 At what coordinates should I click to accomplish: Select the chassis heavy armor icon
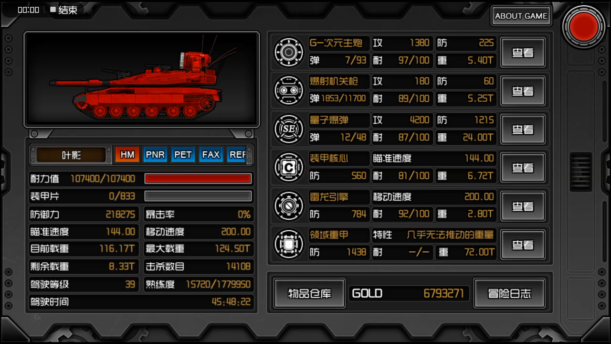(289, 244)
